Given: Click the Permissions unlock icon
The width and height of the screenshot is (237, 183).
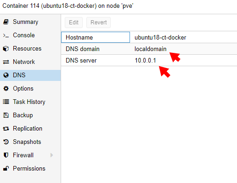Looking at the screenshot, I should pos(6,168).
